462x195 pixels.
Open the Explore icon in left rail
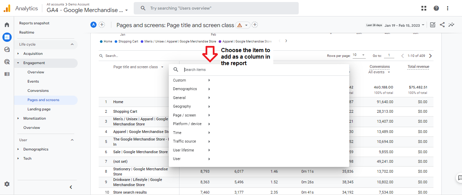[x=7, y=49]
